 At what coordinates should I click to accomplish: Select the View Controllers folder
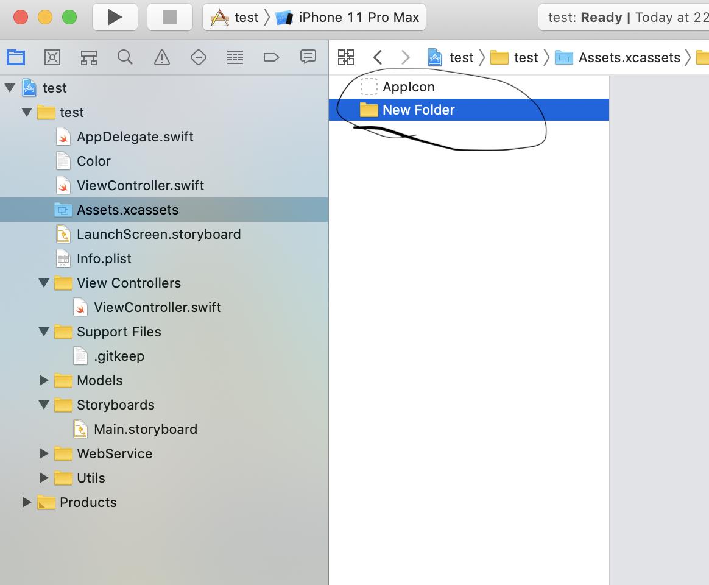tap(164, 283)
